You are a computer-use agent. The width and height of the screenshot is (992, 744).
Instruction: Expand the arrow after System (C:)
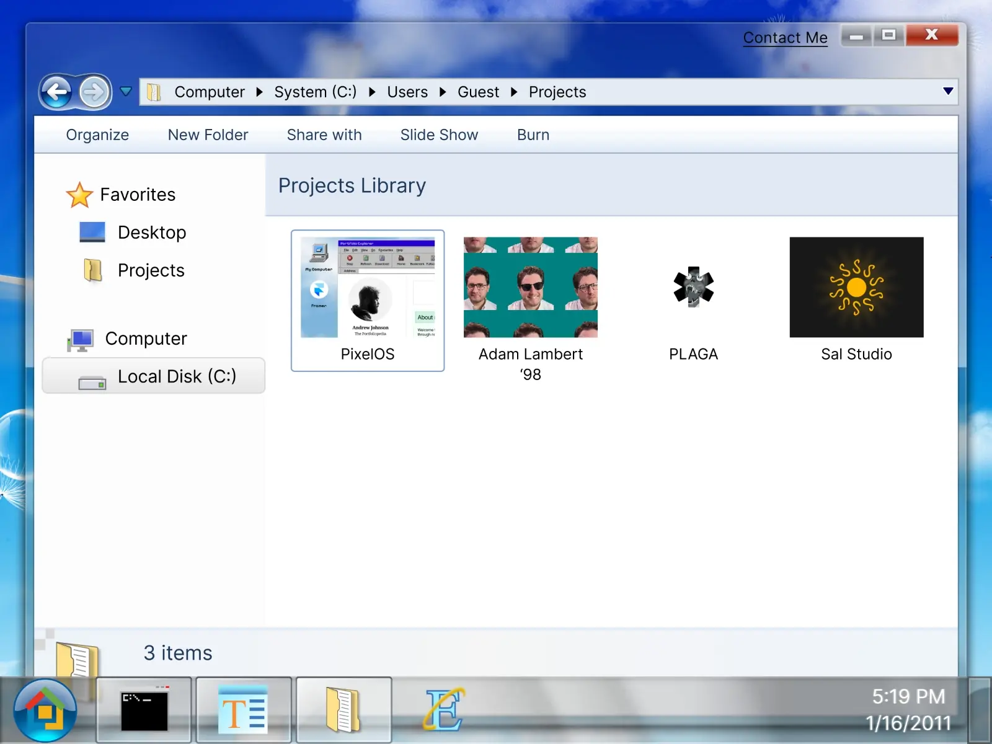point(372,92)
